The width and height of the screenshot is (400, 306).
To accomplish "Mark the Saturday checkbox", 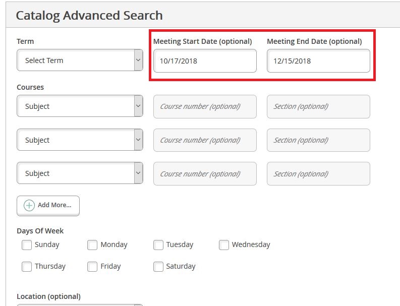I will pos(158,267).
